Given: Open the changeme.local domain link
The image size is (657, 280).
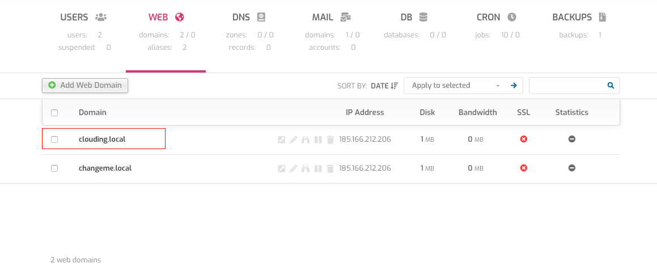Looking at the screenshot, I should click(105, 168).
